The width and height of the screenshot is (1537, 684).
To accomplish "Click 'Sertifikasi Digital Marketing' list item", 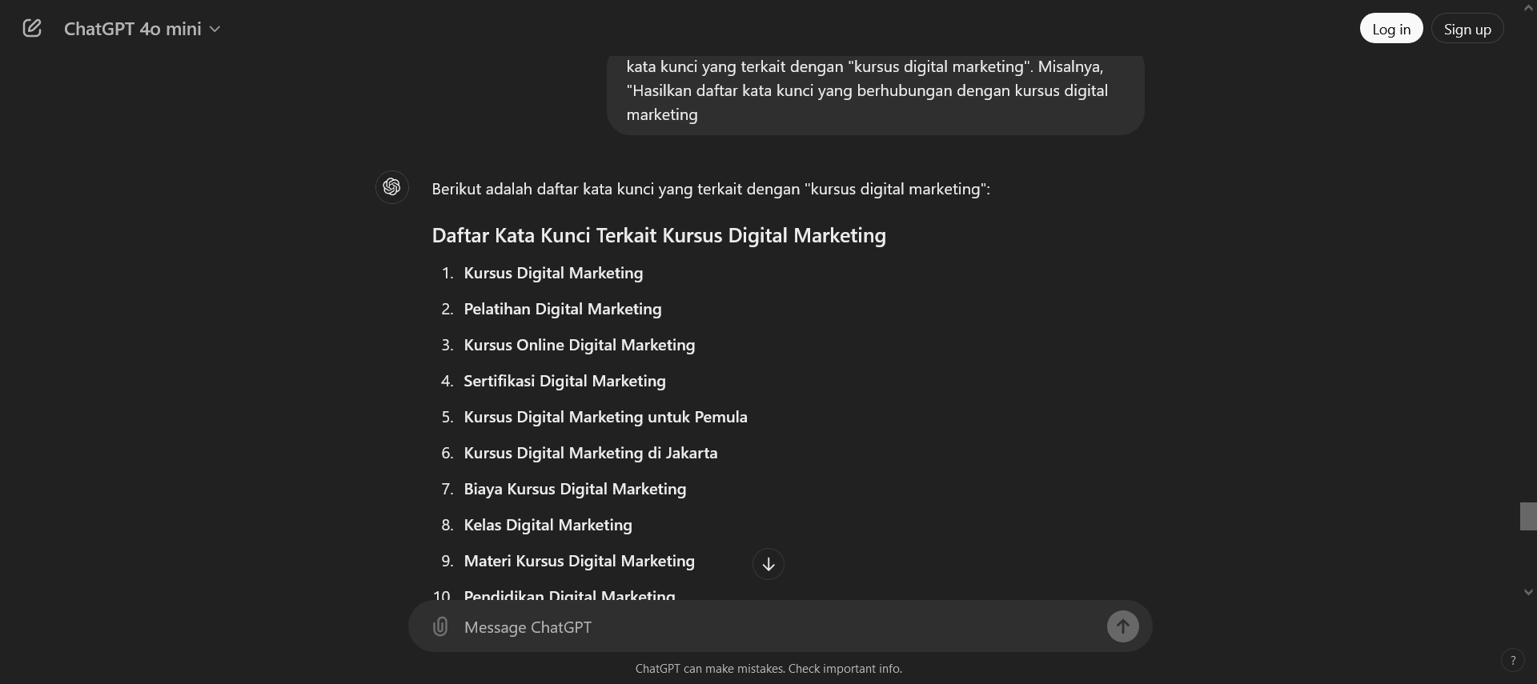I will tap(564, 381).
